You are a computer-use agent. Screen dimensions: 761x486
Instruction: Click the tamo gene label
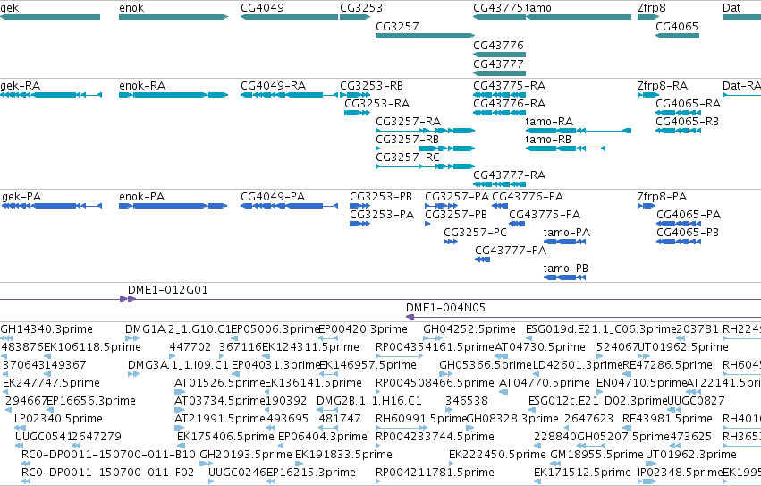(538, 8)
